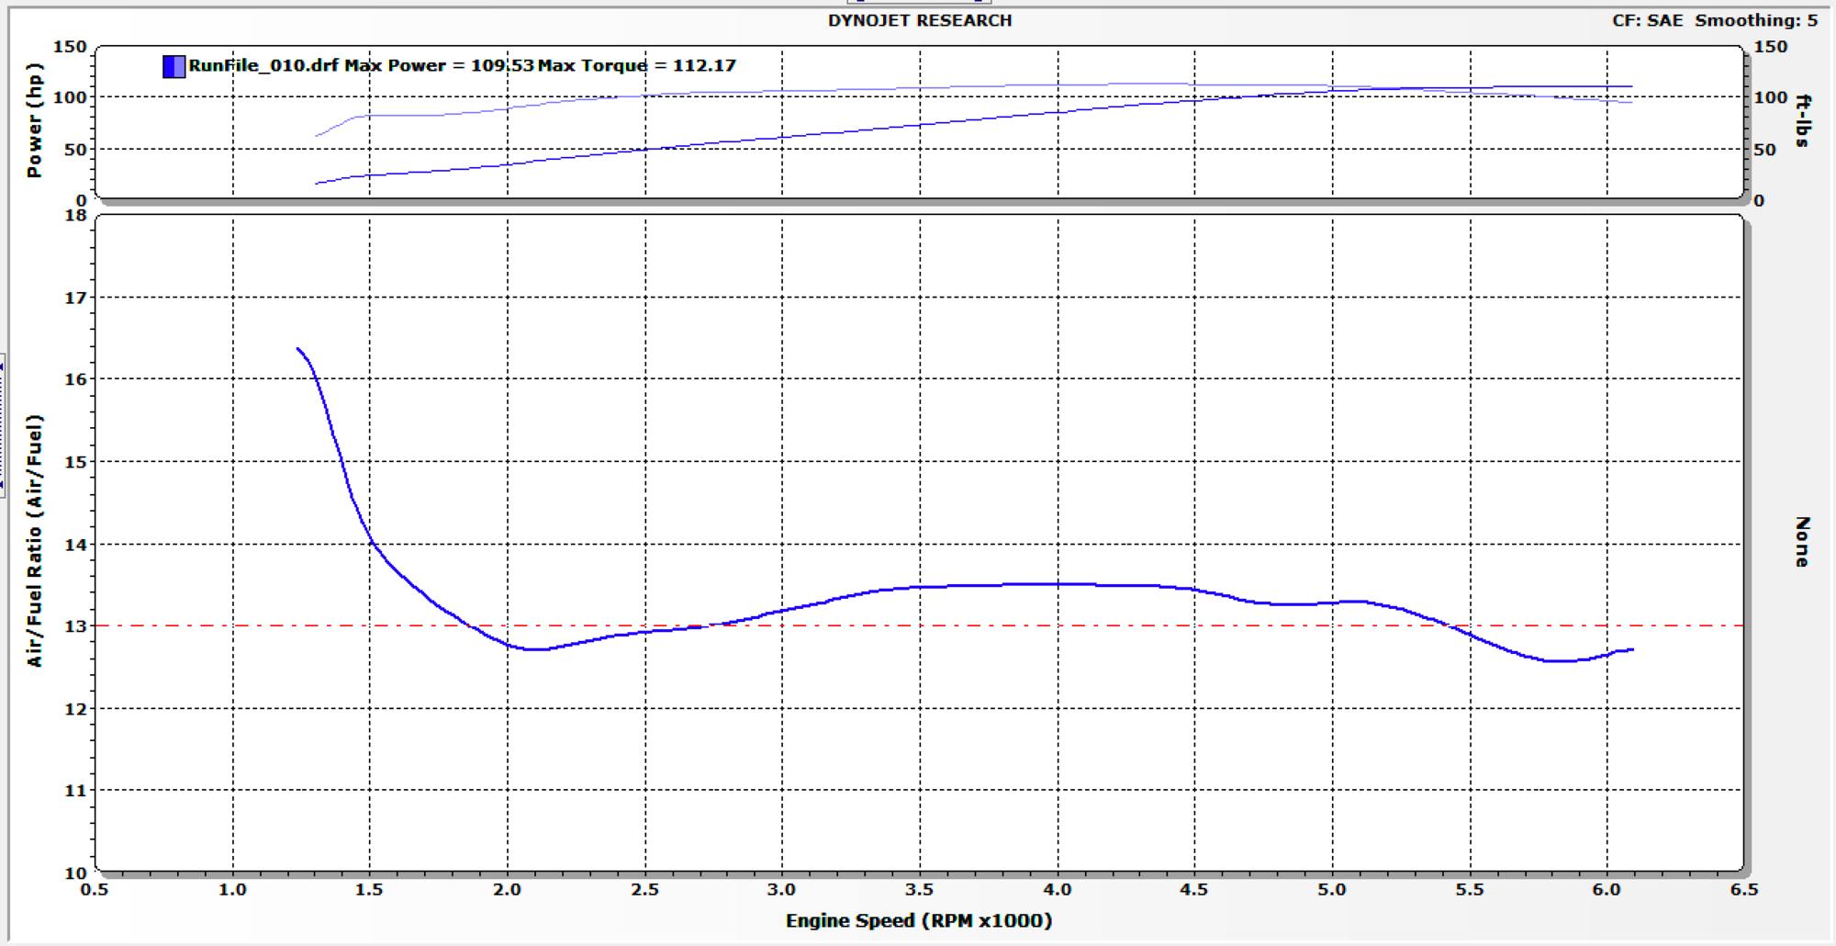
Task: Click the DYNOJET RESEARCH chart title
Action: pos(919,20)
